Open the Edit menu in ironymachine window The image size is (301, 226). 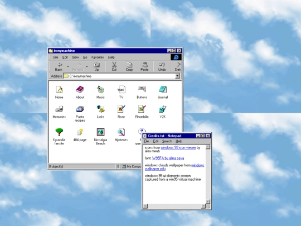click(65, 57)
